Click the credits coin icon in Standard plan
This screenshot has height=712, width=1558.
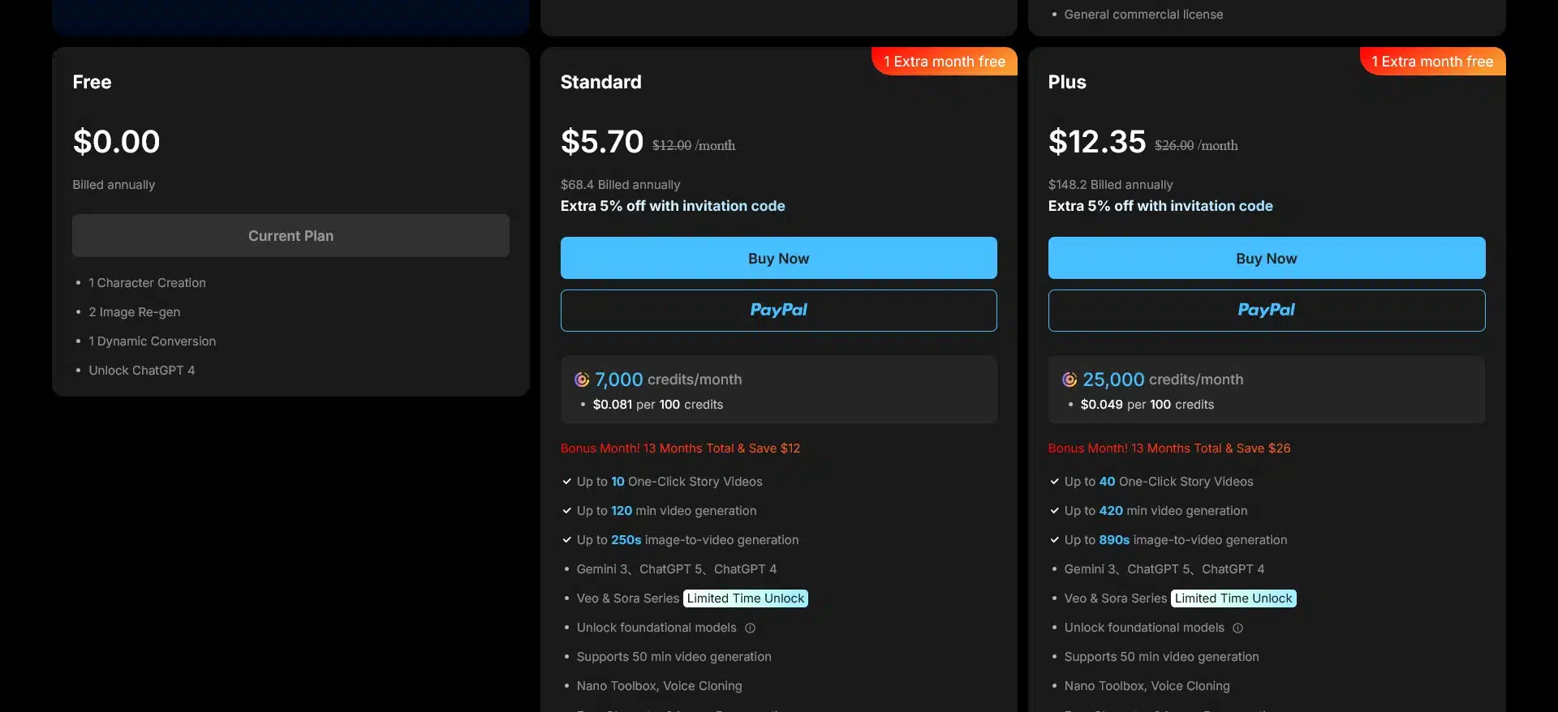click(x=581, y=380)
